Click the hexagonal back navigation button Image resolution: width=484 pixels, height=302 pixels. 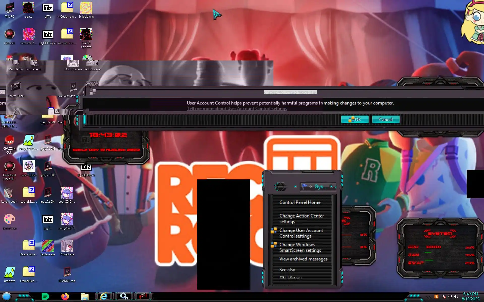point(280,186)
